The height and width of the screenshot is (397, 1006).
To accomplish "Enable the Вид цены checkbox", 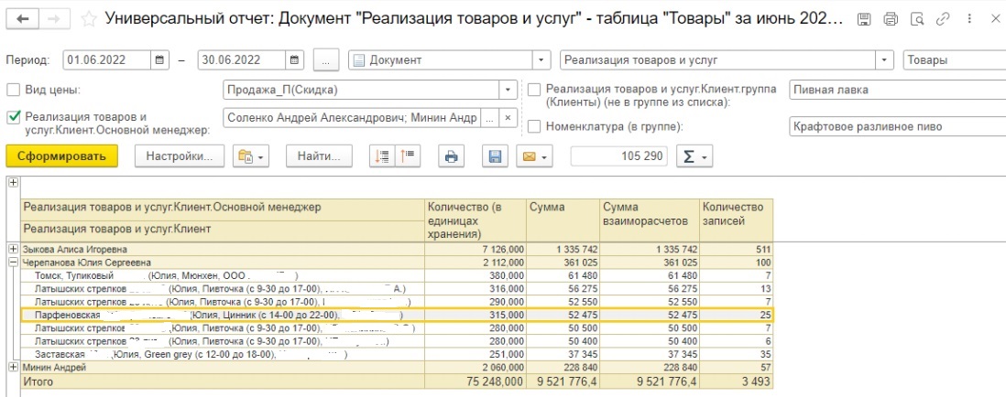I will click(x=14, y=90).
